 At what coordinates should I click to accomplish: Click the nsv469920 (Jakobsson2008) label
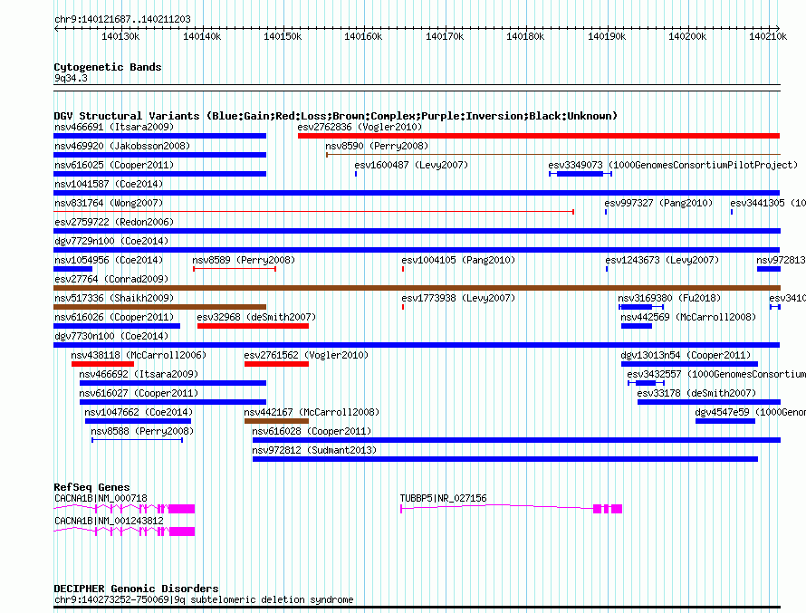(122, 146)
